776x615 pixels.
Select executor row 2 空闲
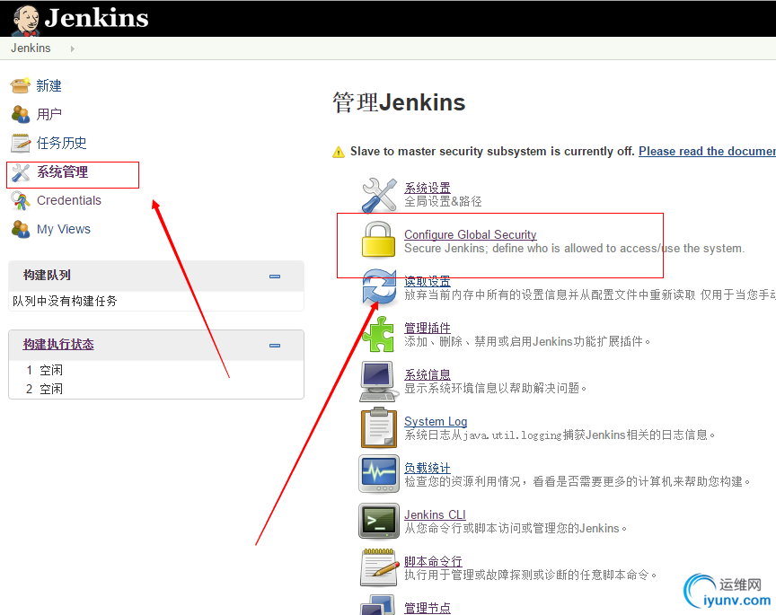(x=45, y=389)
